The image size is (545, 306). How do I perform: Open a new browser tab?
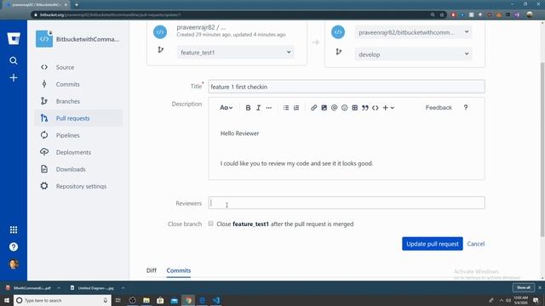[x=77, y=5]
